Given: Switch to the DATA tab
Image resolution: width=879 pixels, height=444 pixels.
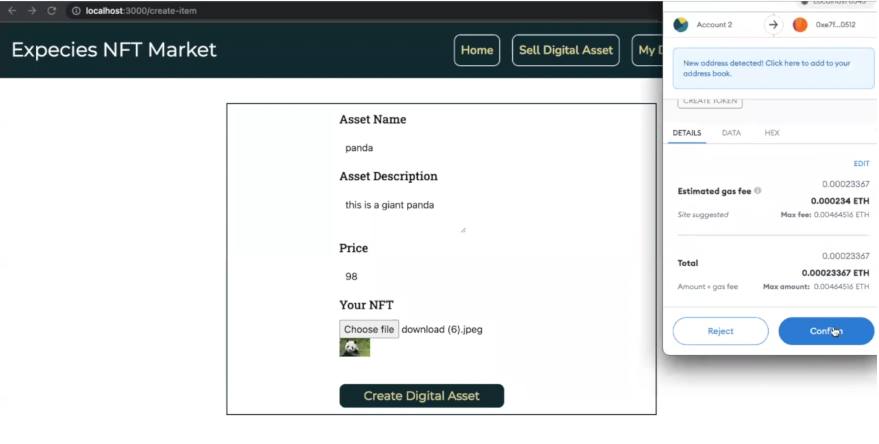Looking at the screenshot, I should tap(731, 133).
